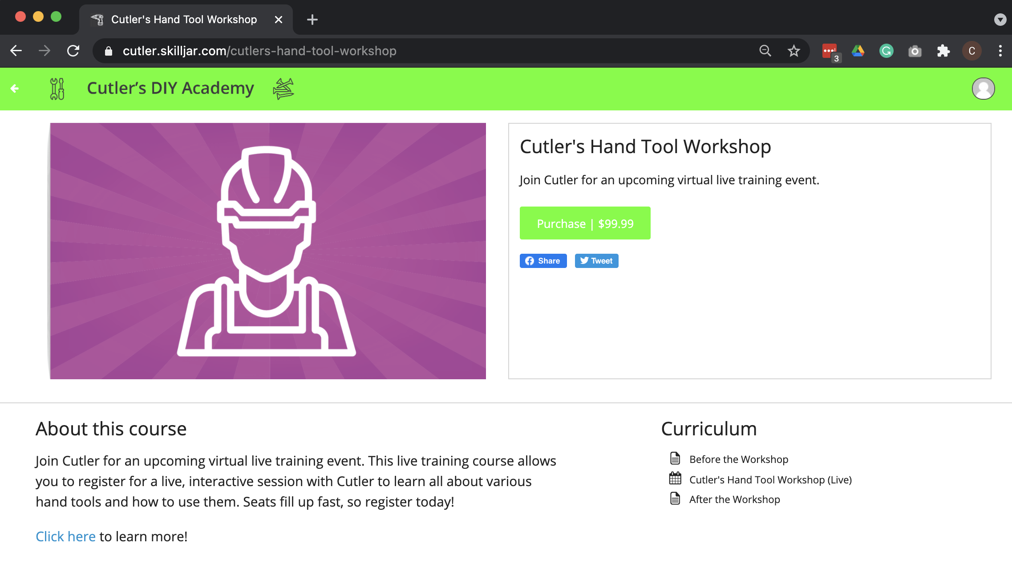Open the Extensions puzzle piece menu
Screen dimensions: 1012x568
coord(943,51)
